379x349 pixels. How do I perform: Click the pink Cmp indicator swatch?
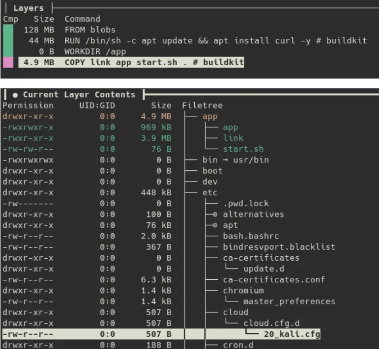click(8, 62)
